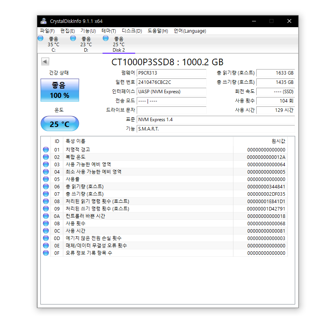Click the 특성 이름 column header
The height and width of the screenshot is (334, 334).
148,141
